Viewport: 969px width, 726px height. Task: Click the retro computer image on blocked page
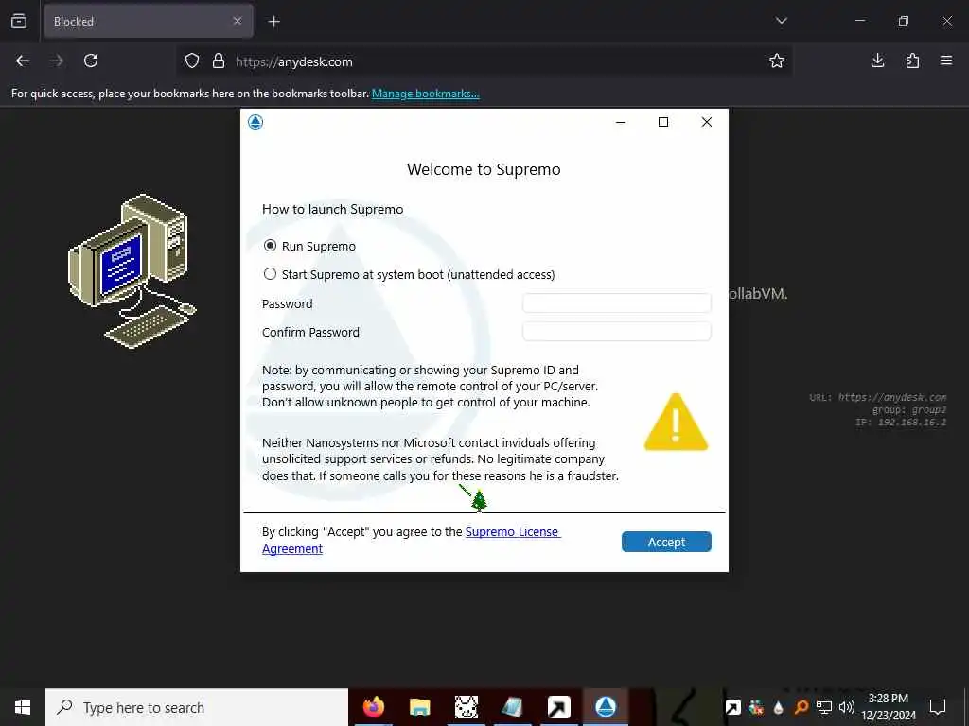[132, 271]
